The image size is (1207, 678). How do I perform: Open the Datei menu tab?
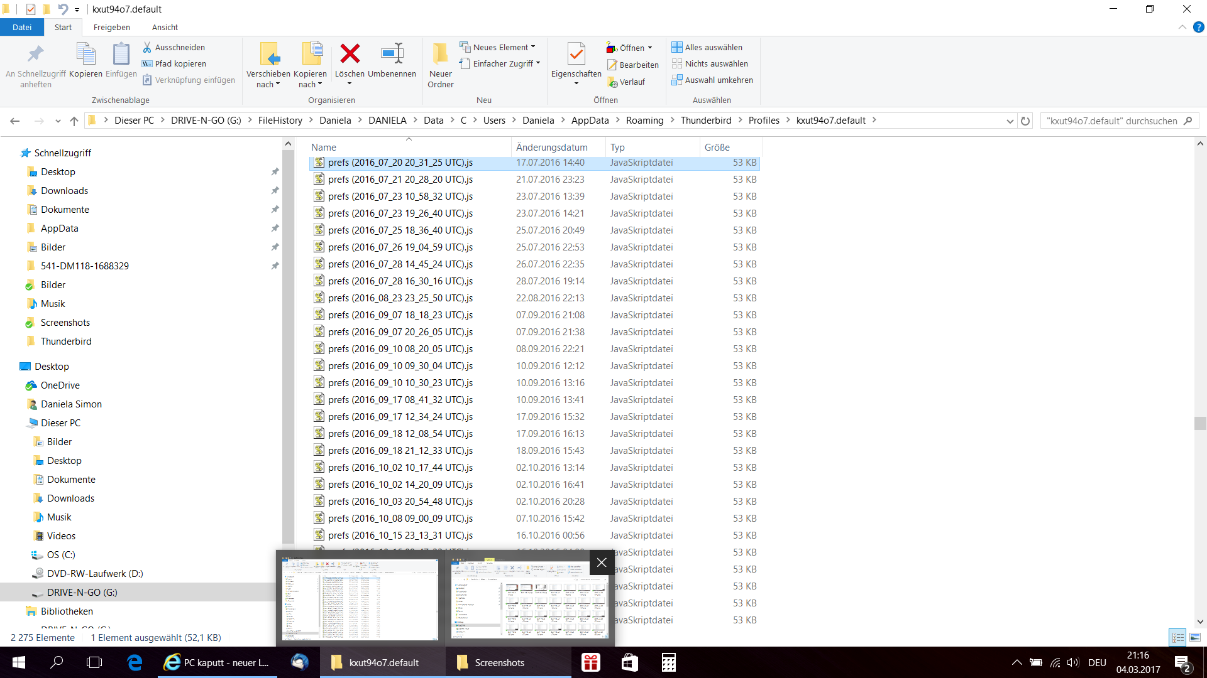[x=22, y=27]
